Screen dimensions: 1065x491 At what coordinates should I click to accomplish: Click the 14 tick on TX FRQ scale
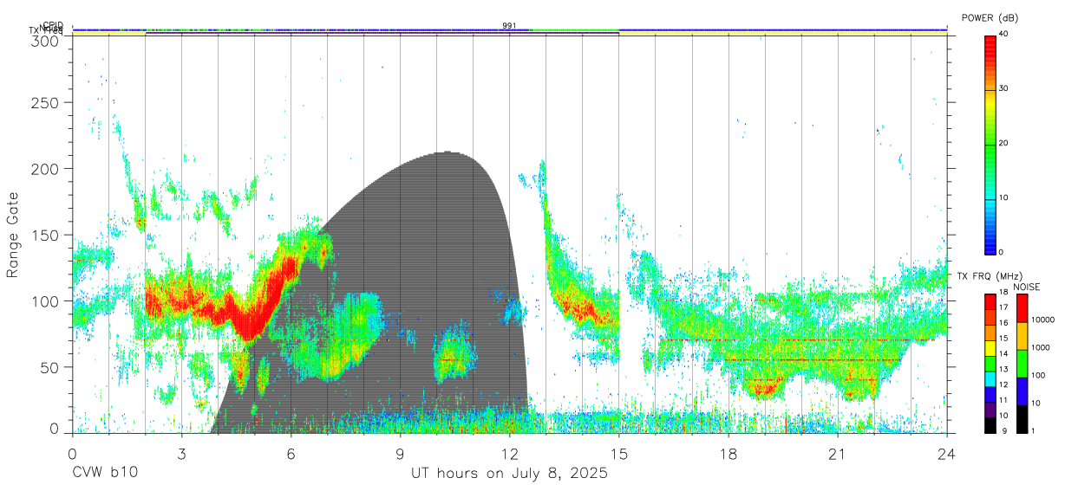[x=1003, y=353]
